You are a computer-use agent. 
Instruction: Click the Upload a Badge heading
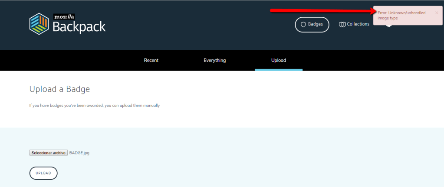[59, 89]
